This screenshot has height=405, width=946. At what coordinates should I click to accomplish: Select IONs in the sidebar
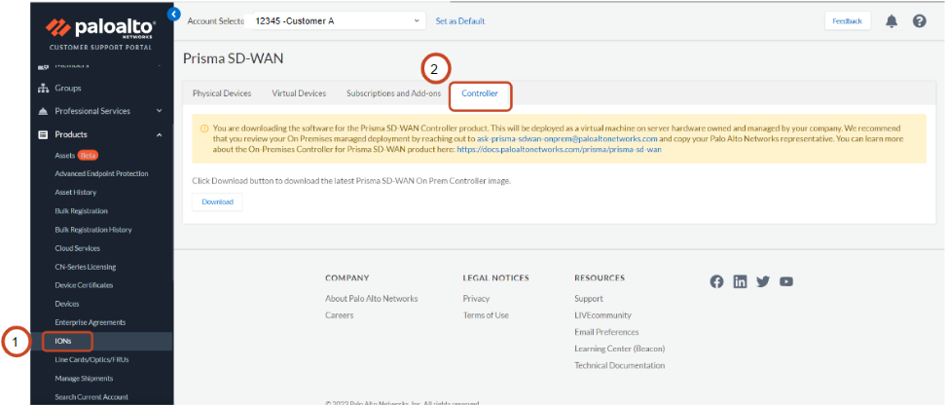(64, 341)
